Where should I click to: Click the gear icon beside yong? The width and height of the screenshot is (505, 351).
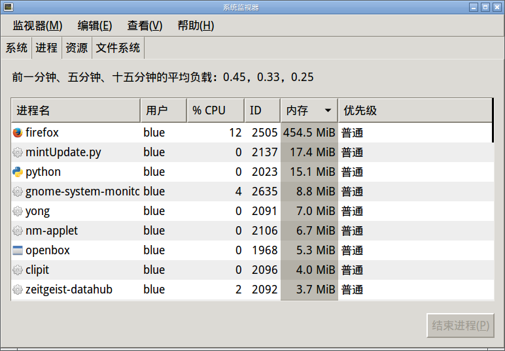[x=18, y=211]
